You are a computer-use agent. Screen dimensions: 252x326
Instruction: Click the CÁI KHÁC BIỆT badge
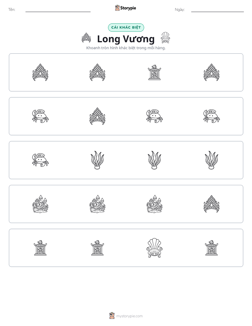126,28
